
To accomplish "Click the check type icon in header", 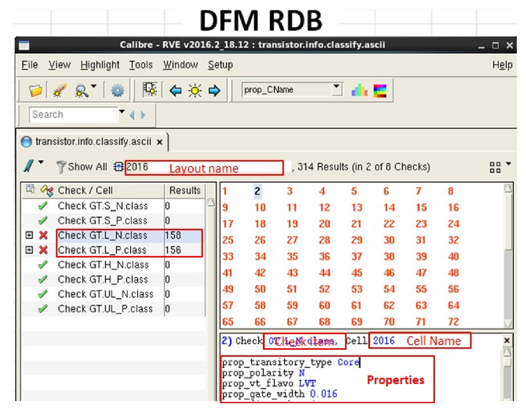I will 47,190.
